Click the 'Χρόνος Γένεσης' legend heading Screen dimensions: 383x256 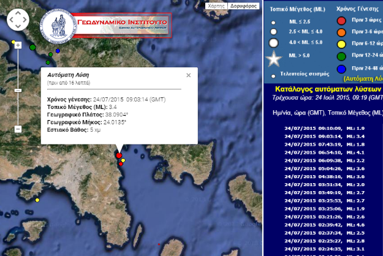pyautogui.click(x=357, y=9)
